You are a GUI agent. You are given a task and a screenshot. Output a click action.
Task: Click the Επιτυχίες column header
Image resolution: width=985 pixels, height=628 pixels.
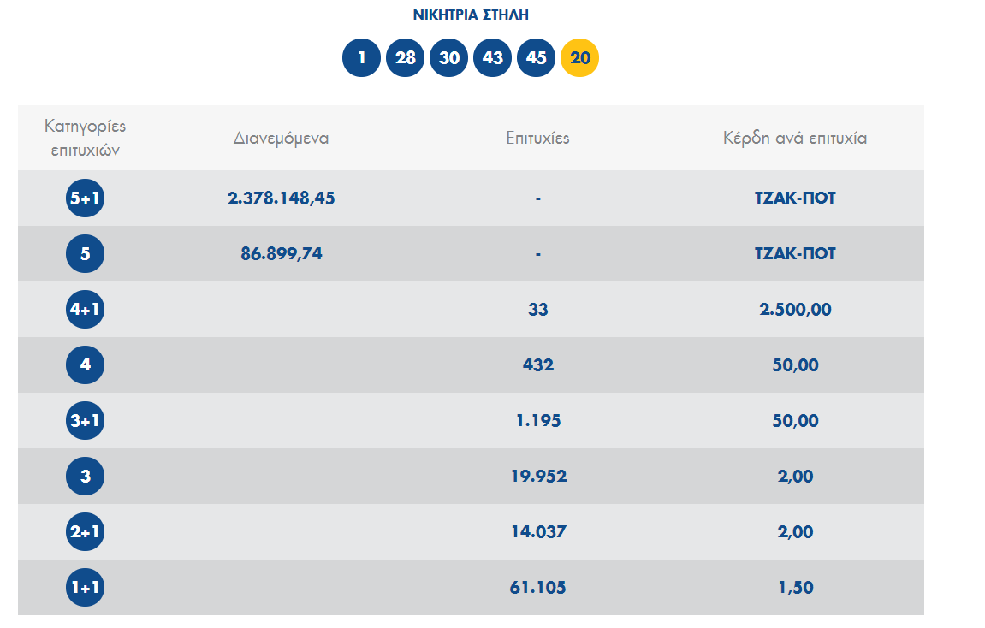(x=537, y=138)
